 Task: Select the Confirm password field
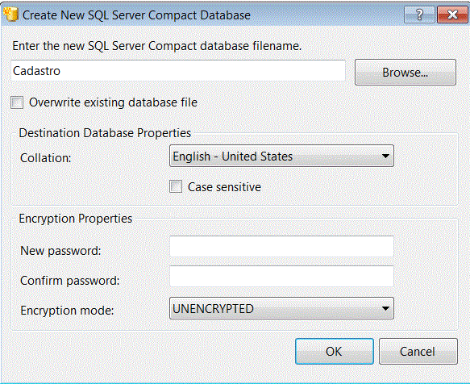(282, 276)
